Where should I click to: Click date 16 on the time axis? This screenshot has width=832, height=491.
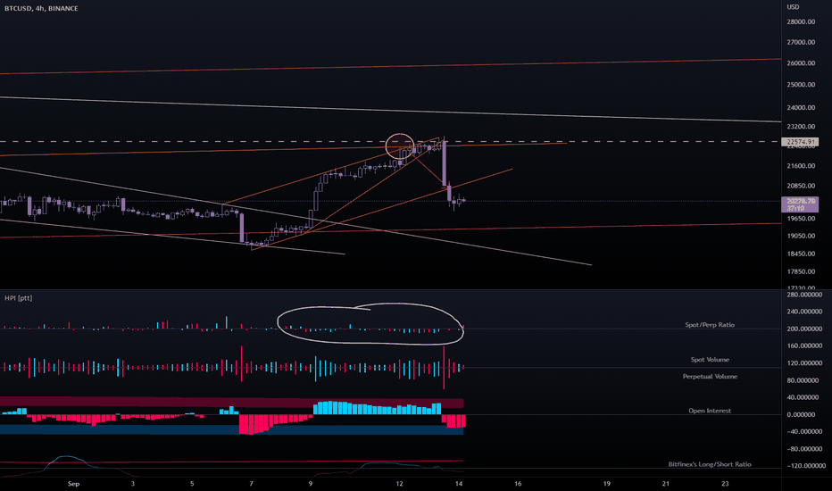point(518,484)
